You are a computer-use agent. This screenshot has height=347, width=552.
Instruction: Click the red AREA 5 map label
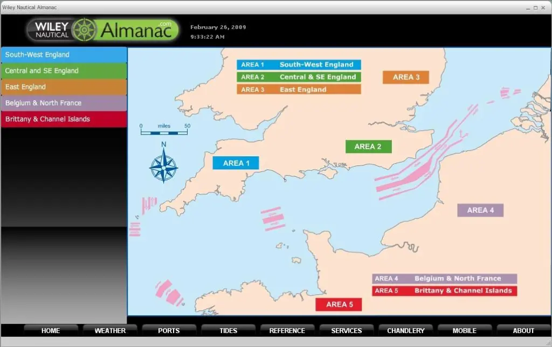pyautogui.click(x=339, y=304)
